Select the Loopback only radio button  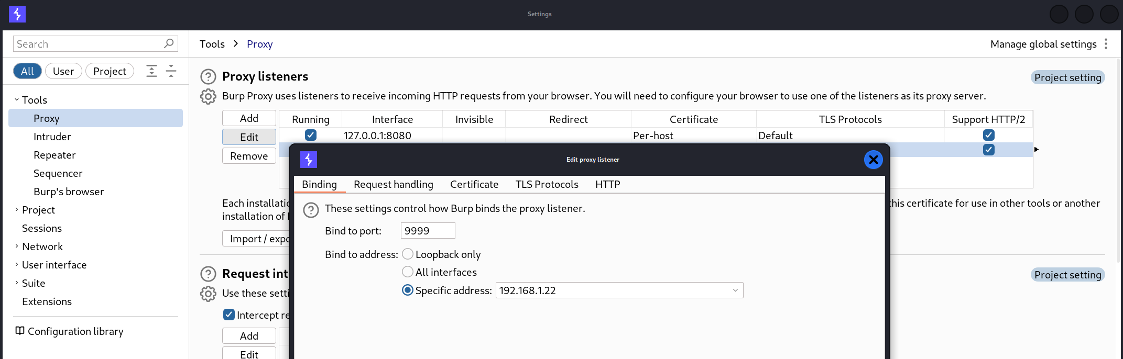408,254
